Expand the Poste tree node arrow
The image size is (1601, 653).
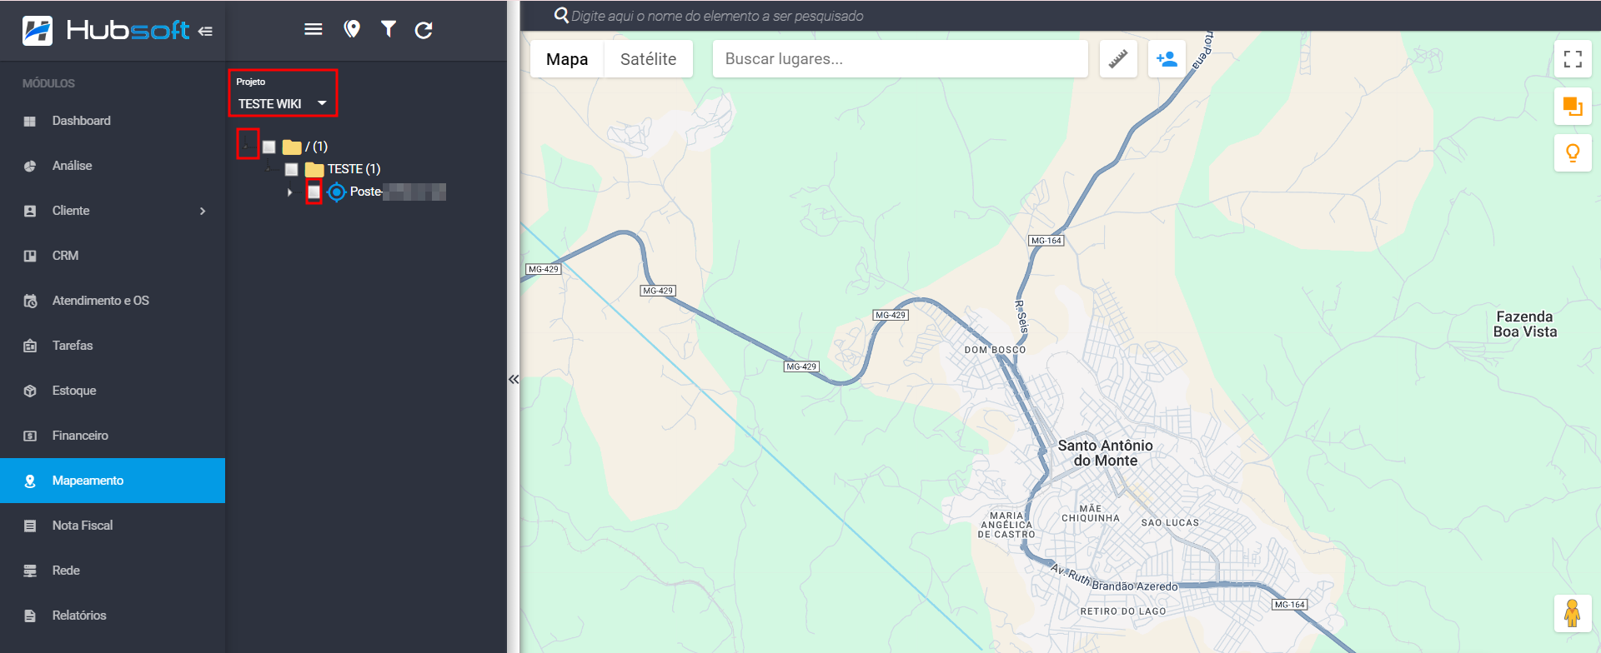pos(289,192)
